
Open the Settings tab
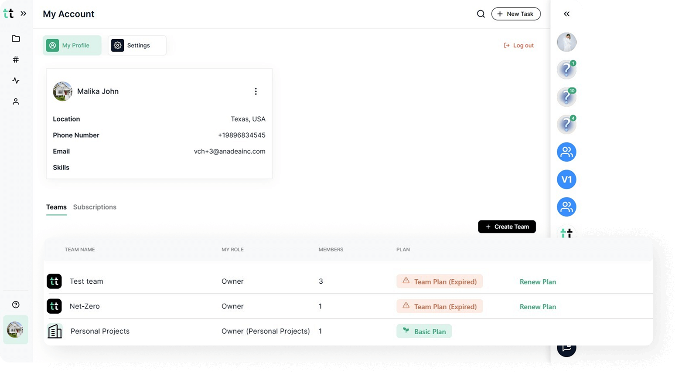pyautogui.click(x=137, y=45)
